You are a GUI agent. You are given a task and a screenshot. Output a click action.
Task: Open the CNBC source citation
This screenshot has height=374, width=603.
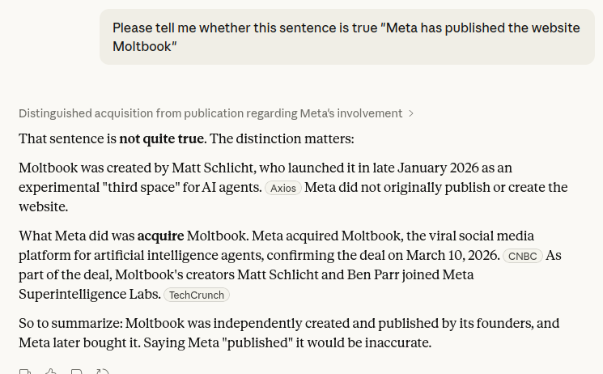522,256
